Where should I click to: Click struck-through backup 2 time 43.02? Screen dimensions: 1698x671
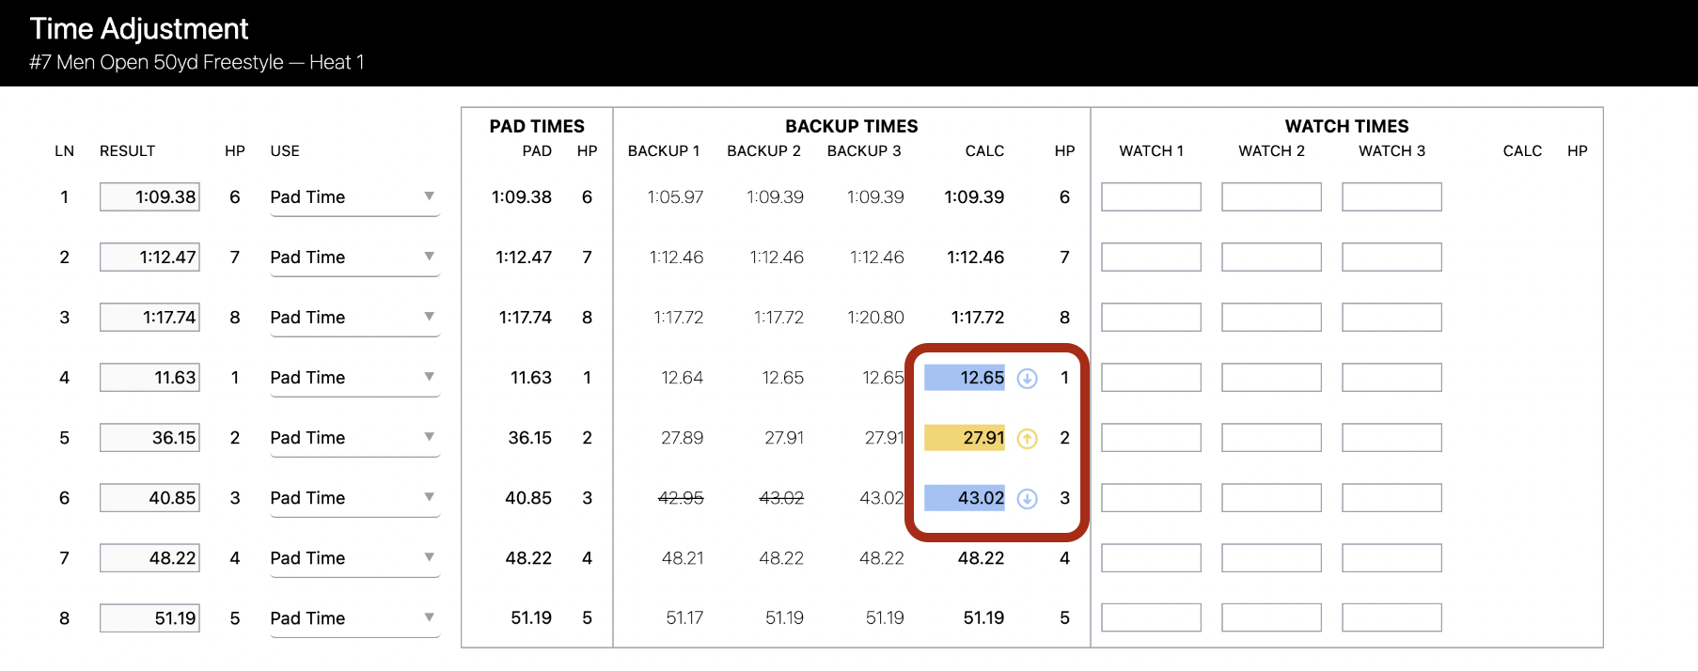[781, 498]
